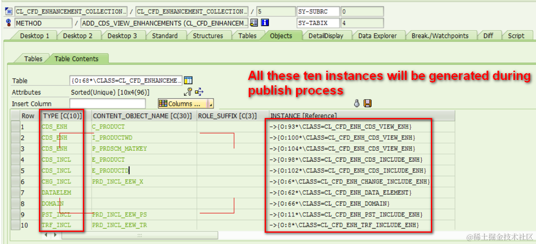Click the SY-TABIX value field

362,23
